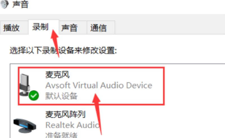Click the speaker icon in the title bar
225x138 pixels.
pos(4,4)
